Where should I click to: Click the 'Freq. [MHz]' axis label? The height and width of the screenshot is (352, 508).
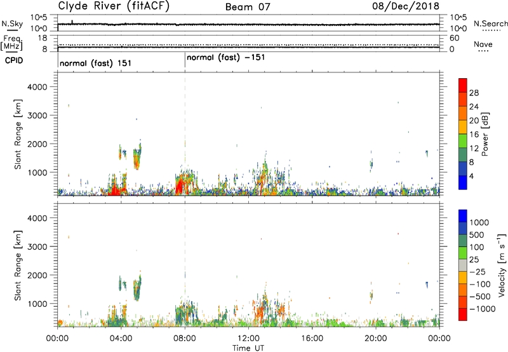pyautogui.click(x=11, y=43)
